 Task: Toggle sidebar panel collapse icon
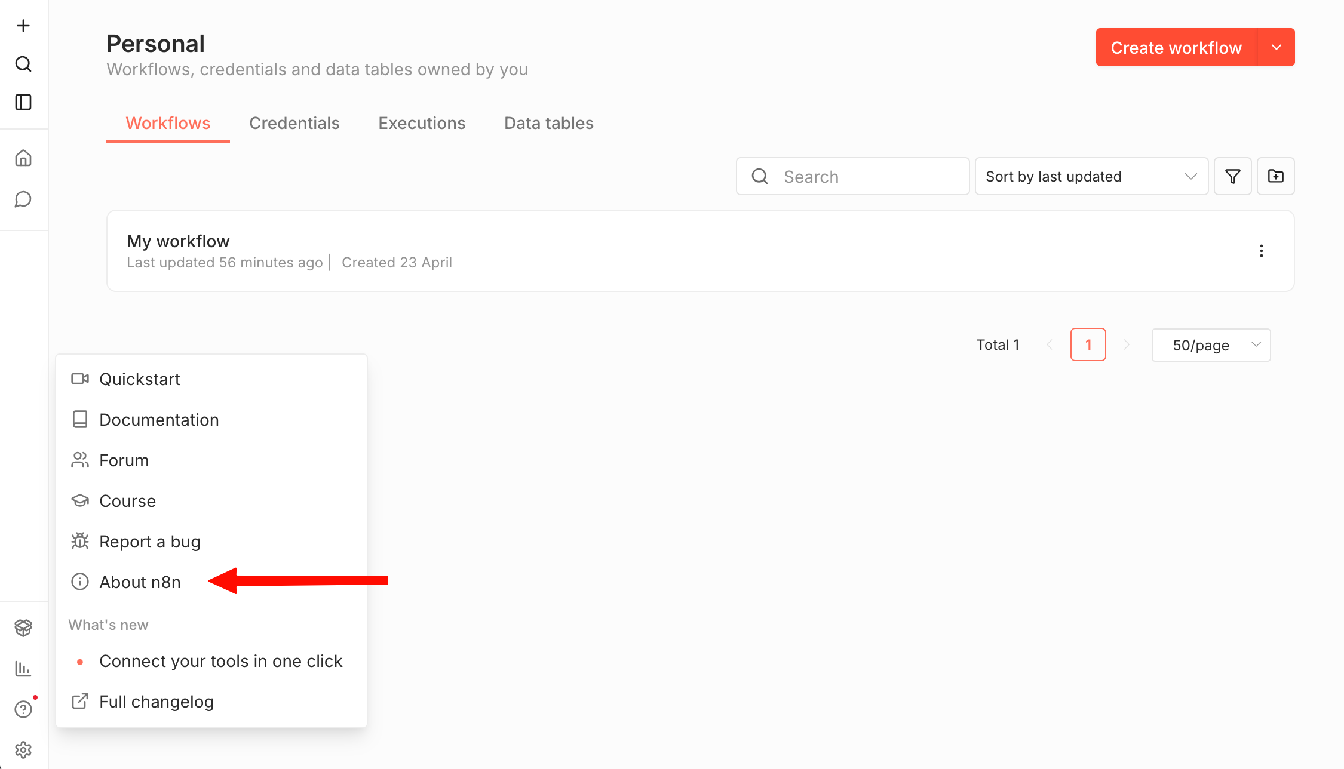23,102
